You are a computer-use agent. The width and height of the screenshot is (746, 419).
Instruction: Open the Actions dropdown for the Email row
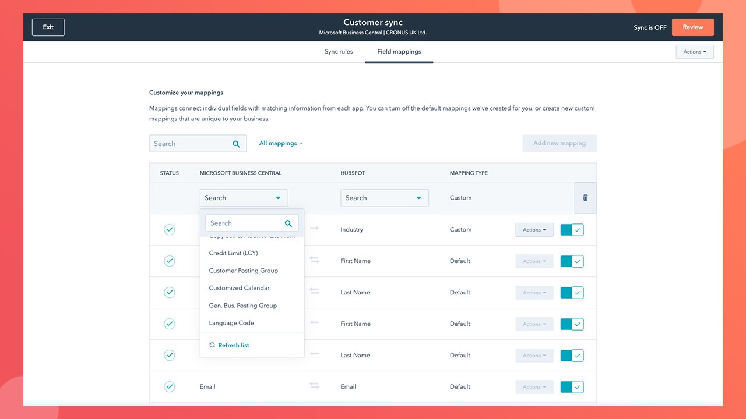[534, 387]
